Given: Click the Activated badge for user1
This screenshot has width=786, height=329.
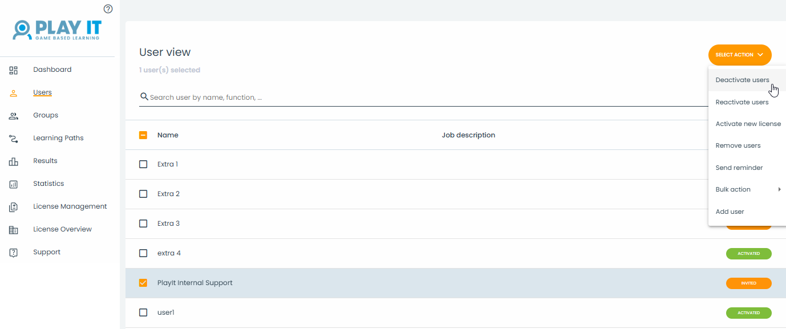Looking at the screenshot, I should point(748,313).
